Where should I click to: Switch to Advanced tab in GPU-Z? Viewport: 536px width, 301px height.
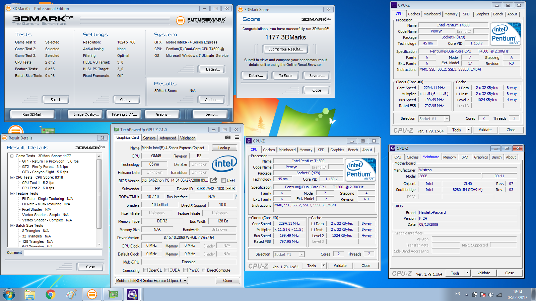(168, 138)
